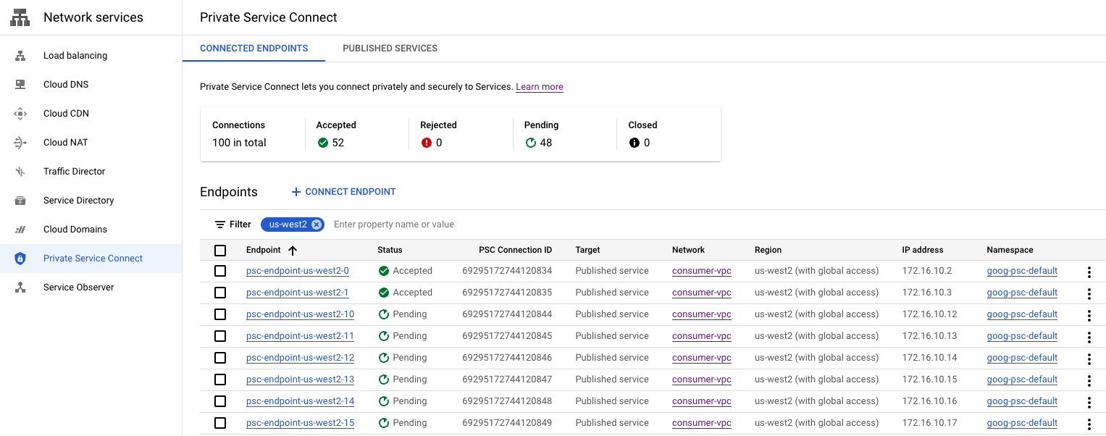The width and height of the screenshot is (1106, 436).
Task: Toggle the select-all endpoints header checkbox
Action: 220,251
